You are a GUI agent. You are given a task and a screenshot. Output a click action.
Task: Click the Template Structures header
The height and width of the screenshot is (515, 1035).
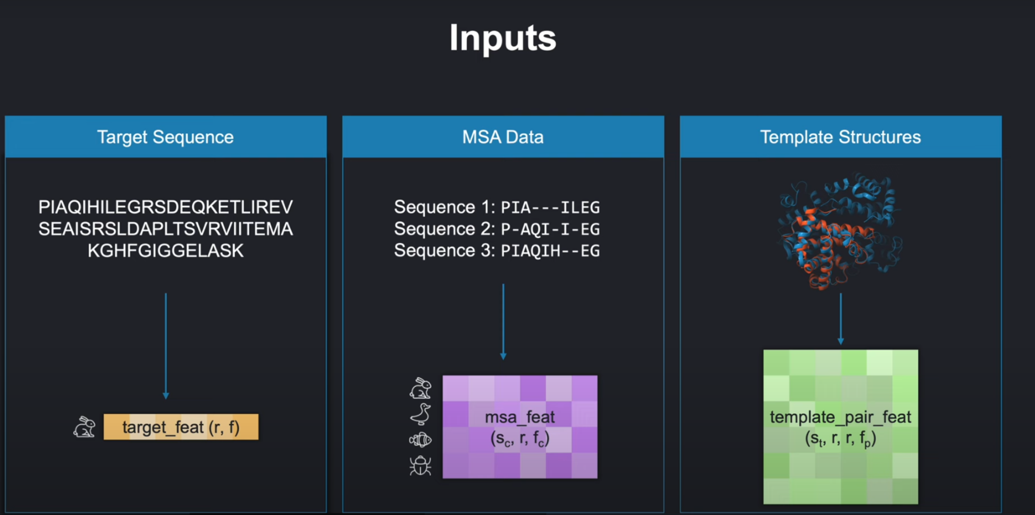pos(840,137)
